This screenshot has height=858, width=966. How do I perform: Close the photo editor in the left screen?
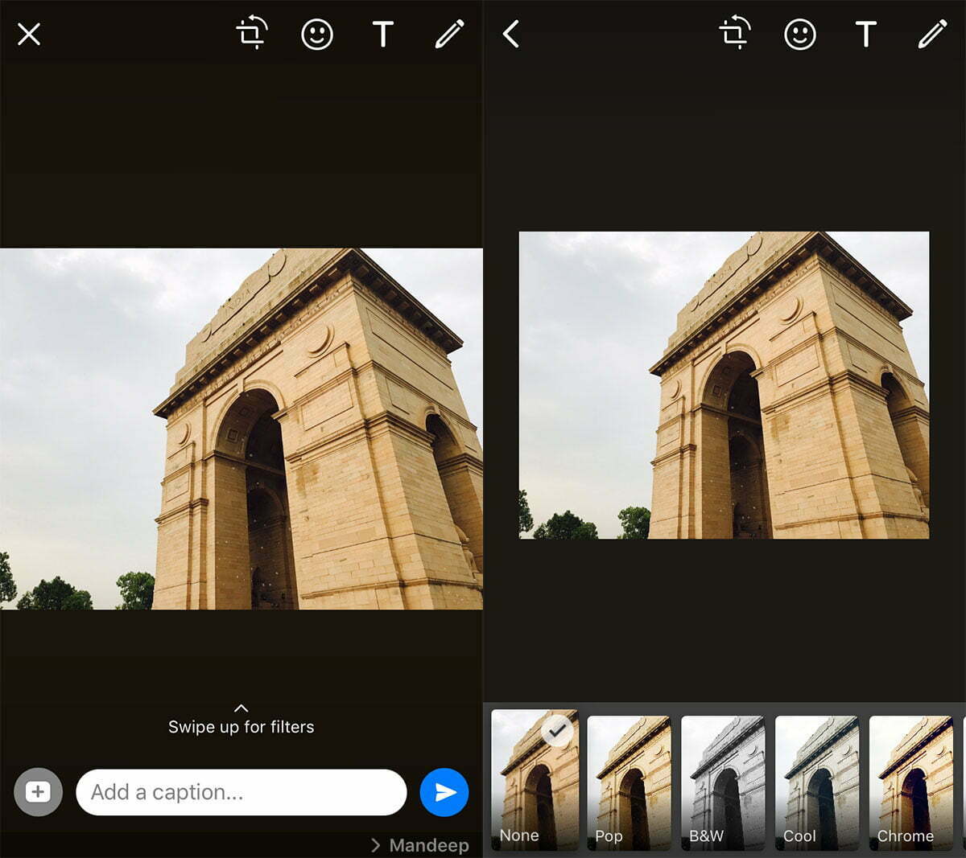pyautogui.click(x=29, y=34)
